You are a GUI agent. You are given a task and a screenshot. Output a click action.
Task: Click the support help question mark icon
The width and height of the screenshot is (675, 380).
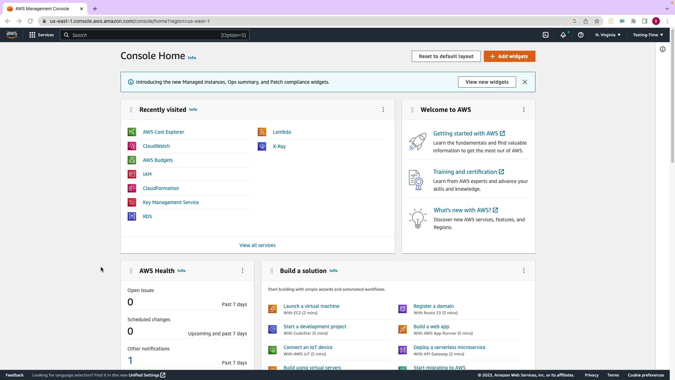[581, 35]
